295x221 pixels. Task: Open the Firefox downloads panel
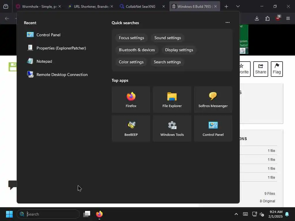[257, 18]
